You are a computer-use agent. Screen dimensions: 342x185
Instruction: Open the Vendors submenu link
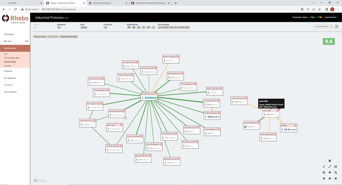click(8, 66)
